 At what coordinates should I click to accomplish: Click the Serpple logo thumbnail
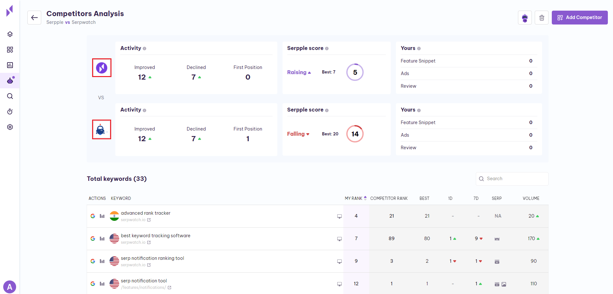point(102,68)
